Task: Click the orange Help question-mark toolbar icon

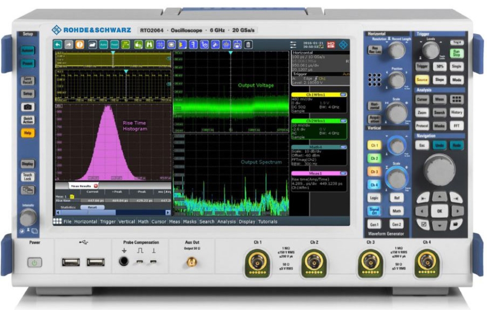Action: tap(80, 45)
